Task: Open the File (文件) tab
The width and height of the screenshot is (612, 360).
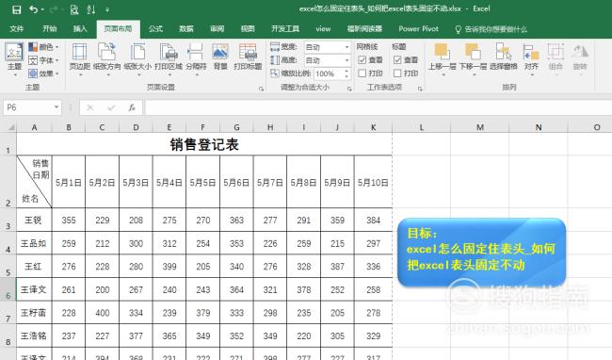Action: 16,29
